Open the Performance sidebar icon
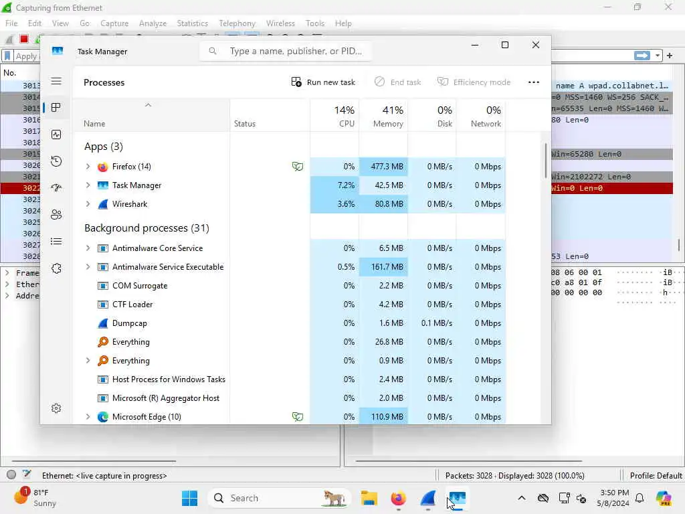 coord(56,135)
